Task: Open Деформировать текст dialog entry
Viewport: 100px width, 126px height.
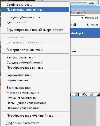Action: pyautogui.click(x=35, y=123)
